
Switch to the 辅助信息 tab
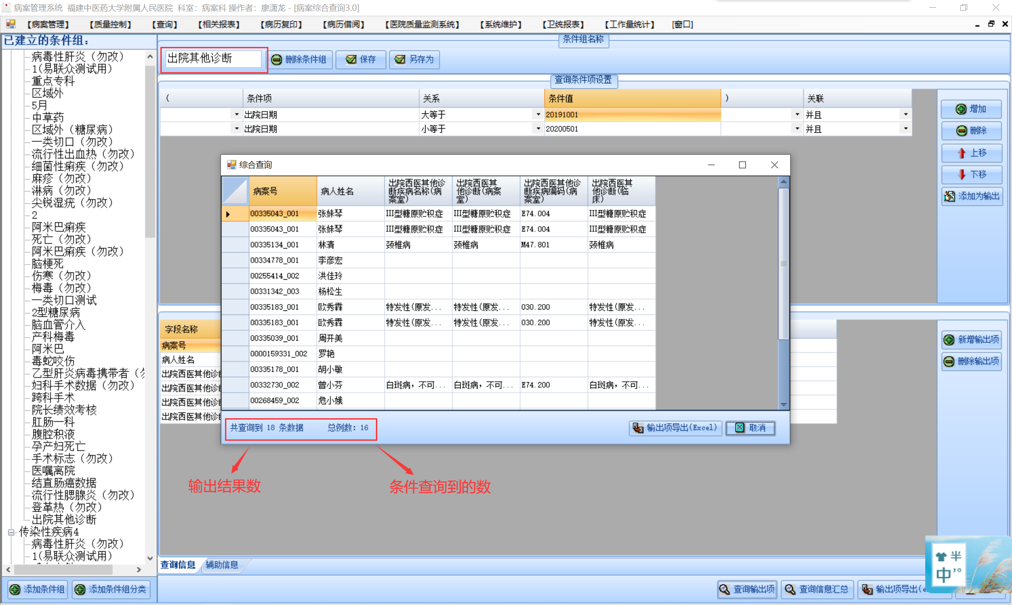coord(222,565)
